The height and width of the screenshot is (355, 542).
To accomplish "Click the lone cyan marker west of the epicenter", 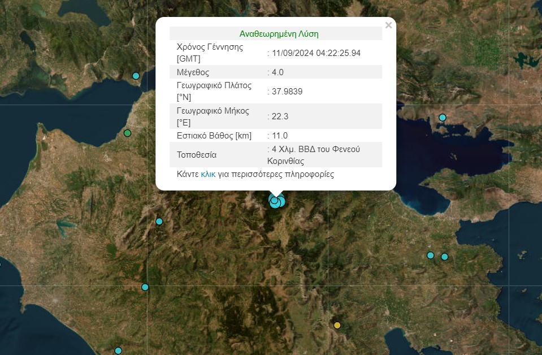I will tap(159, 222).
